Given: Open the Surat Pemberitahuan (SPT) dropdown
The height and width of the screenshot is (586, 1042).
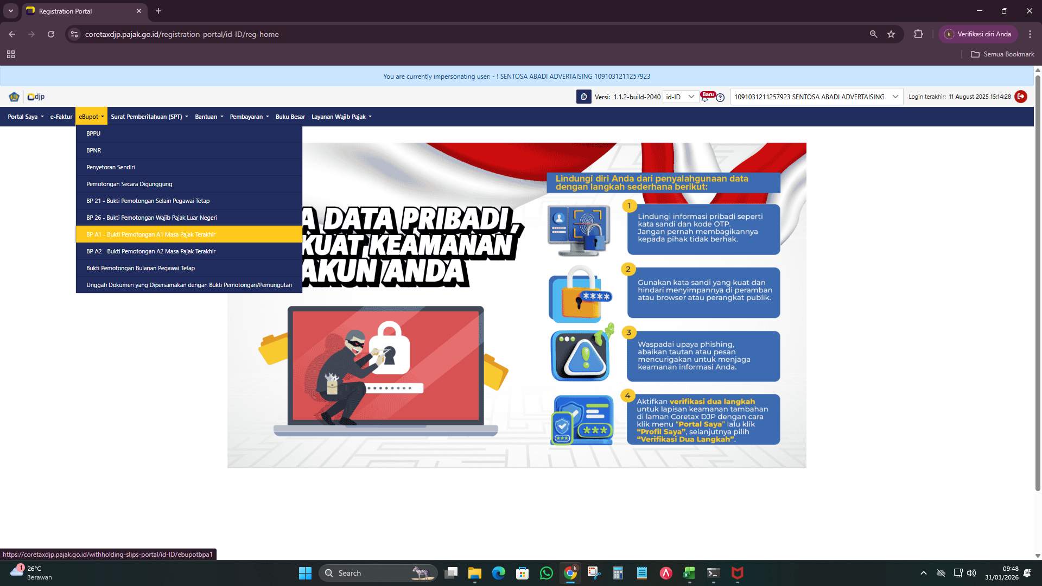Looking at the screenshot, I should [x=149, y=117].
